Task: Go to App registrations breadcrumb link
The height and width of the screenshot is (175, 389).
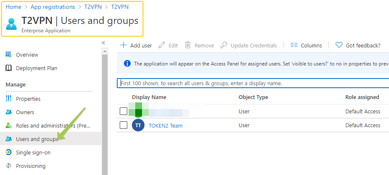Action: [x=53, y=7]
